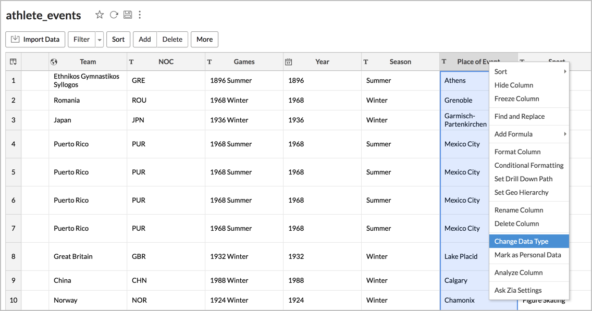Click the 1924 Winter games cell
This screenshot has height=311, width=592.
(244, 301)
